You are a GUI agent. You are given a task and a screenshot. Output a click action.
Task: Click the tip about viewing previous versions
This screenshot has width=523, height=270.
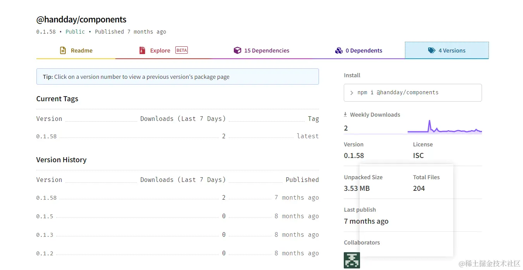(x=178, y=76)
